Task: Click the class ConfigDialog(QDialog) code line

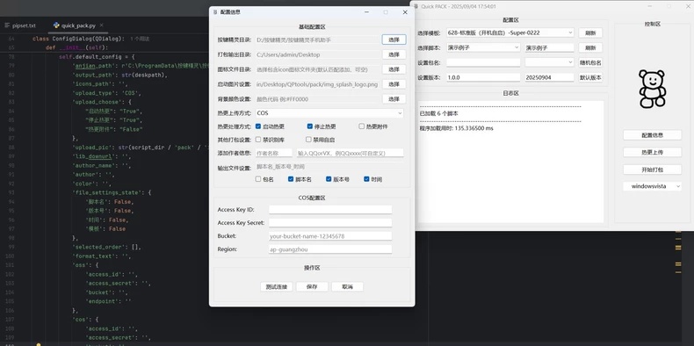Action: click(x=78, y=39)
